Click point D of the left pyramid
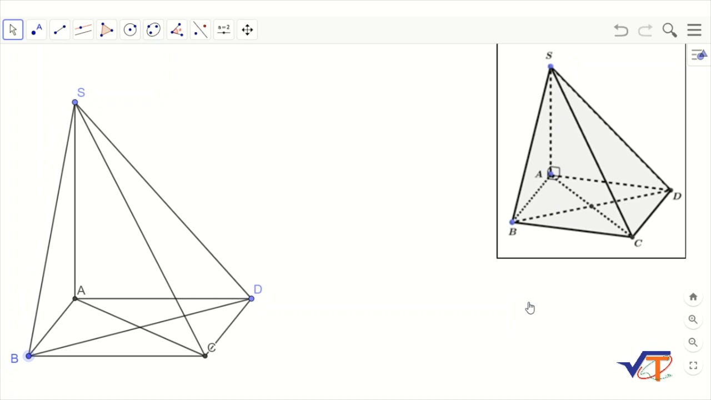Image resolution: width=711 pixels, height=400 pixels. [252, 299]
